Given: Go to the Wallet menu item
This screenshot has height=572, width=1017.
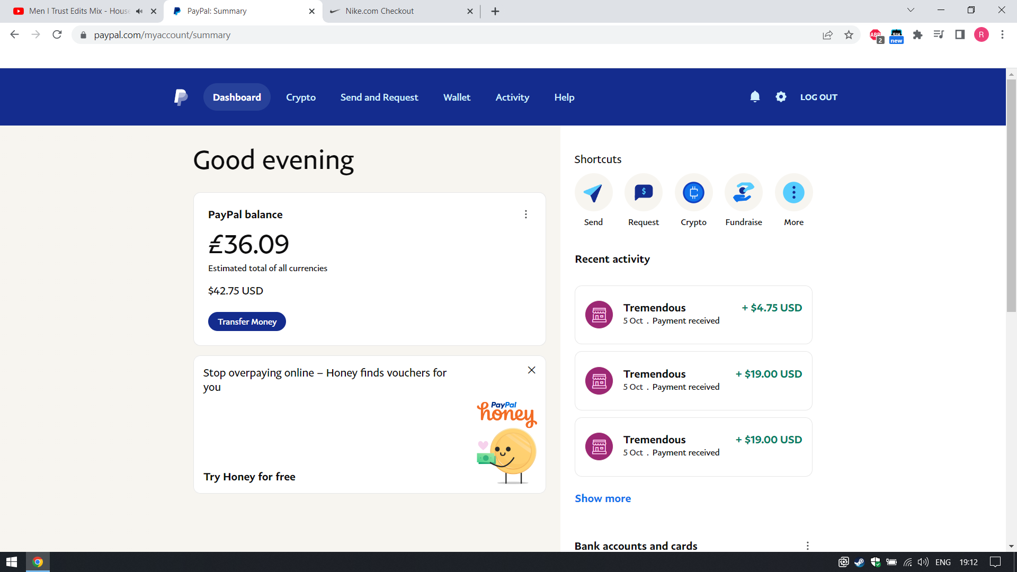Looking at the screenshot, I should [457, 97].
